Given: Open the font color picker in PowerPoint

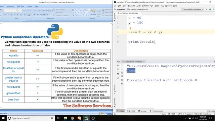Looking at the screenshot, I should [29, 15].
